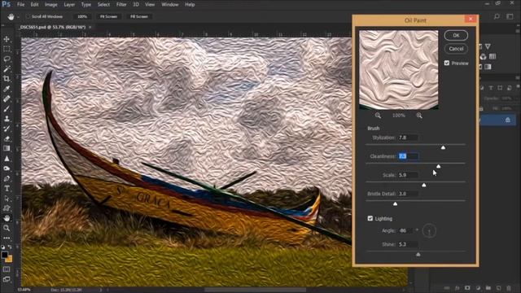This screenshot has width=521, height=293.
Task: Open Hand tool preset dropdown arrow
Action: tap(18, 16)
